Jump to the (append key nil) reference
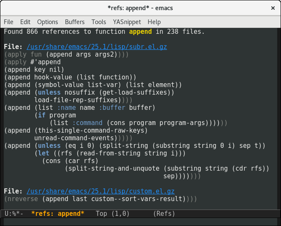Viewport: 281px width, 226px height. pos(34,70)
